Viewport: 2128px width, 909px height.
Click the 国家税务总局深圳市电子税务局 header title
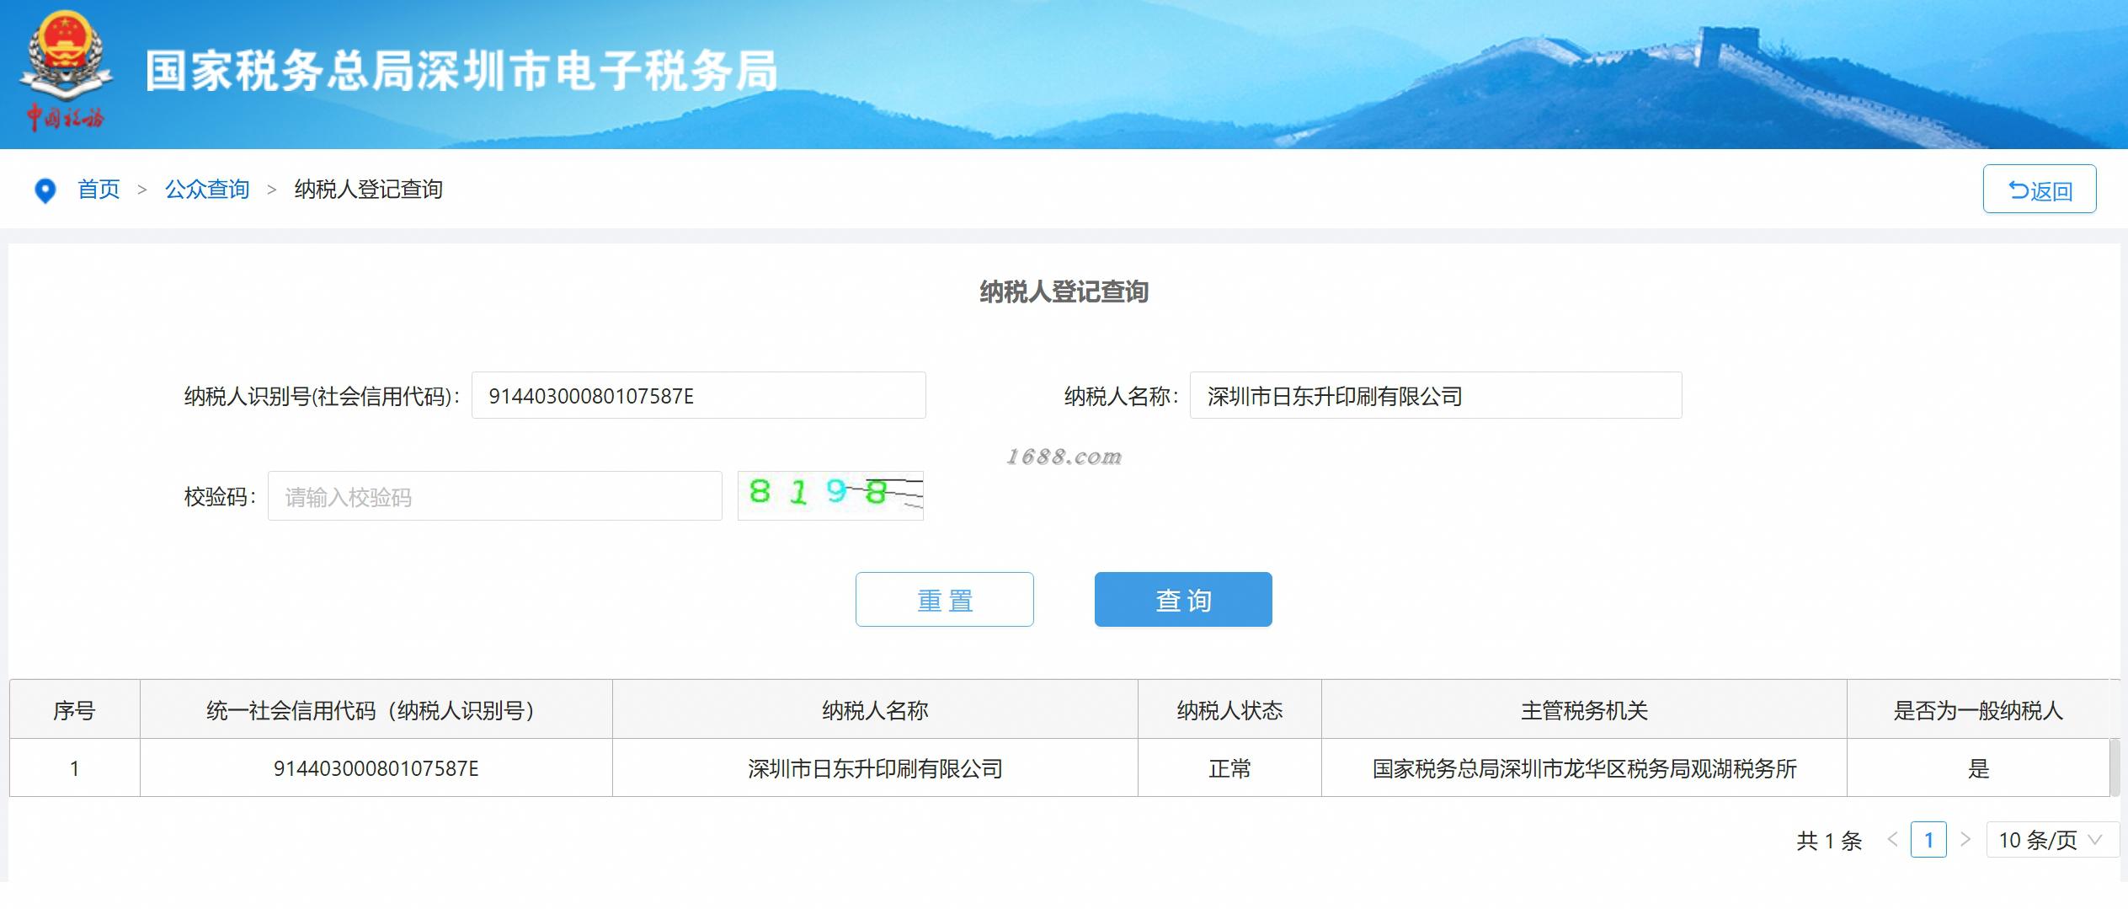461,71
